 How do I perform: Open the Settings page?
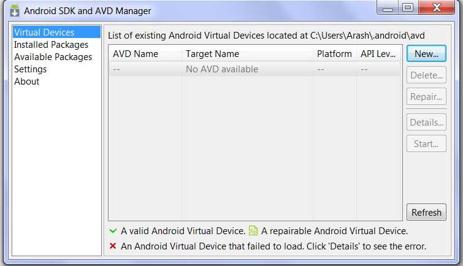tap(31, 69)
